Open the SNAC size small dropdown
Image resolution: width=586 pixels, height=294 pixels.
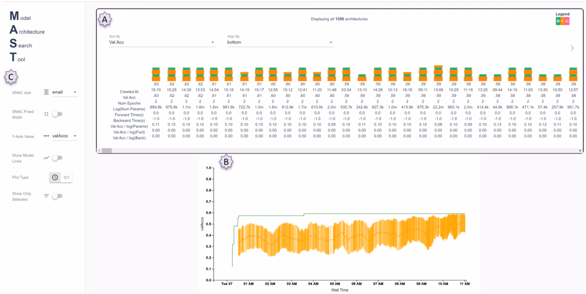[x=65, y=92]
